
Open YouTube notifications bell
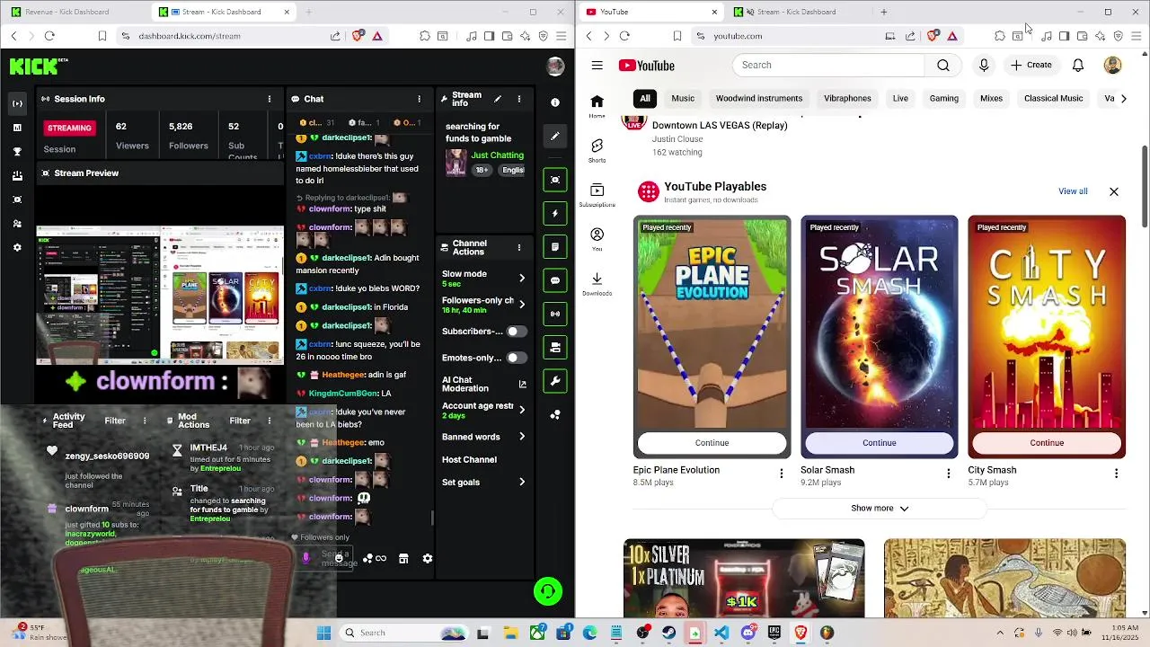click(1078, 65)
